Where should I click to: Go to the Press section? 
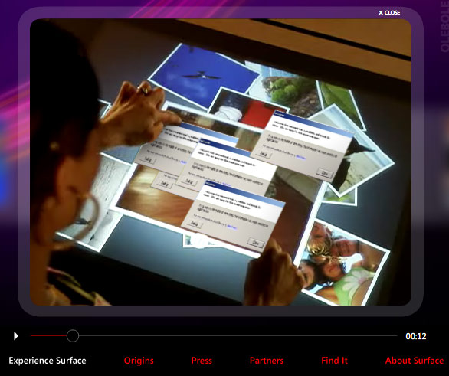tap(202, 360)
